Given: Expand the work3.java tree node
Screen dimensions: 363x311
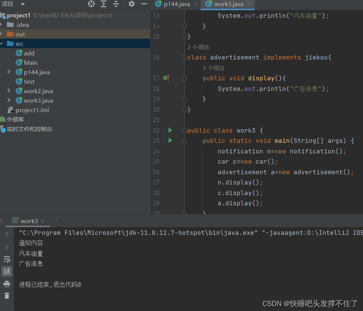Looking at the screenshot, I should (9, 100).
